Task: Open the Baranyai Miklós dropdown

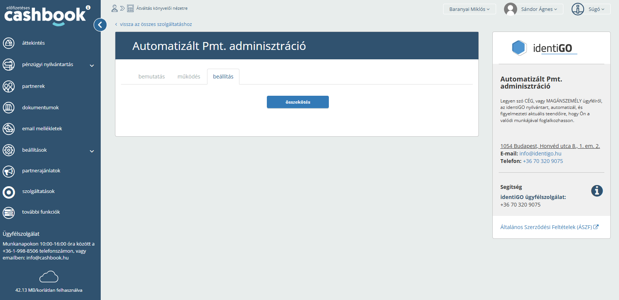Action: coord(469,9)
